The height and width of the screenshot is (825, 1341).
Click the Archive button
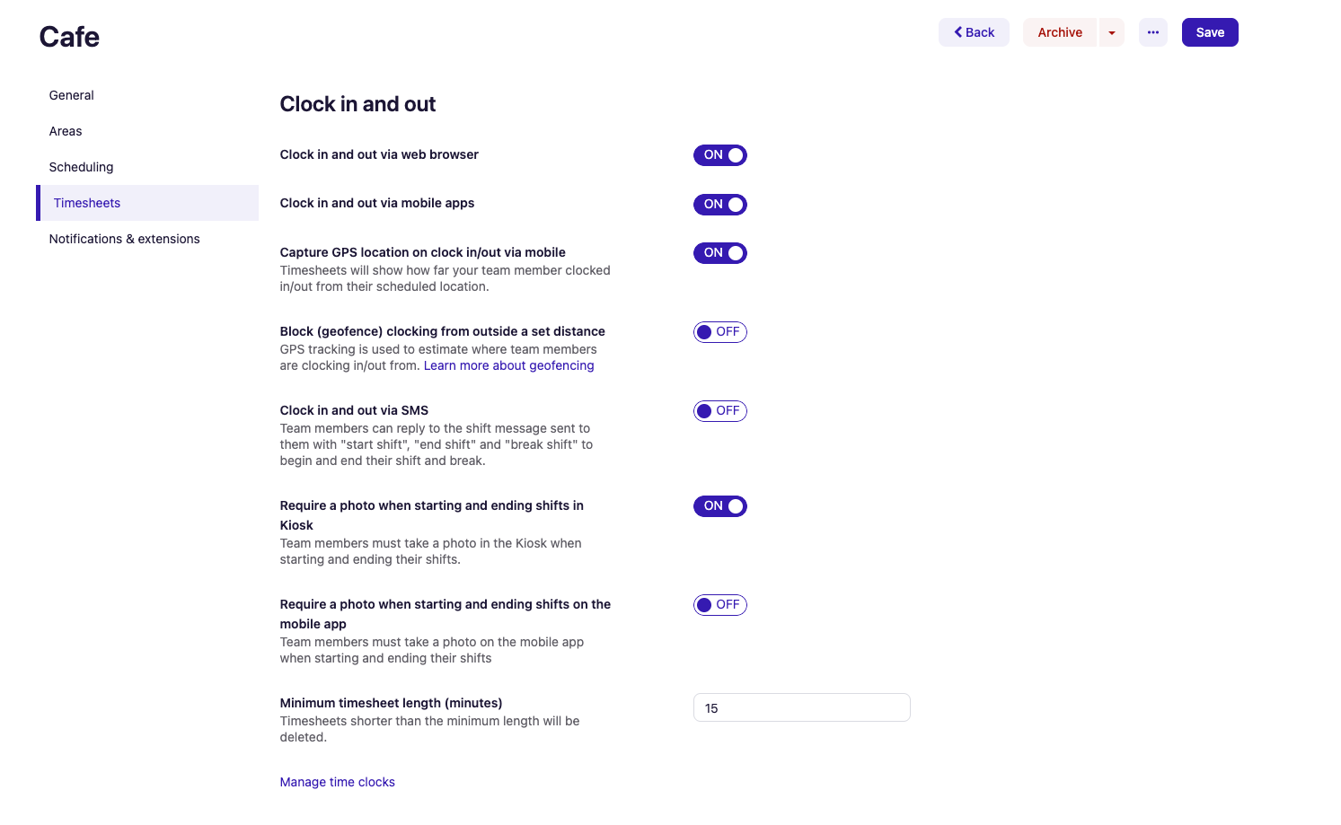[x=1060, y=31]
